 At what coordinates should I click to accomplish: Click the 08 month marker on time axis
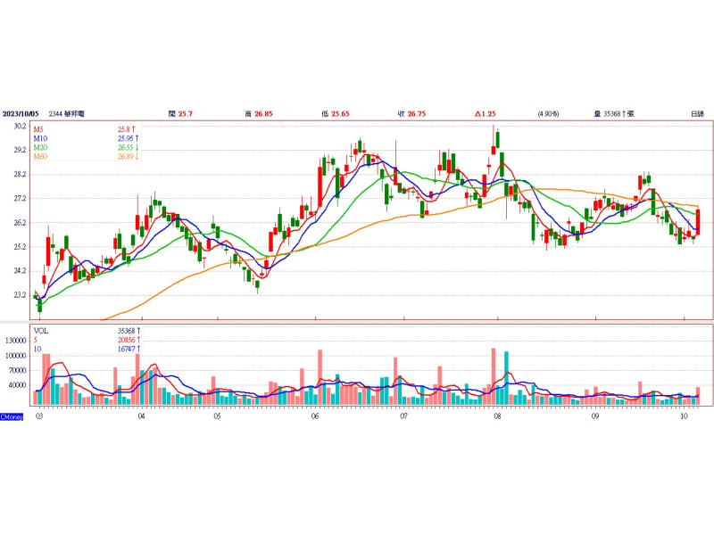[496, 416]
